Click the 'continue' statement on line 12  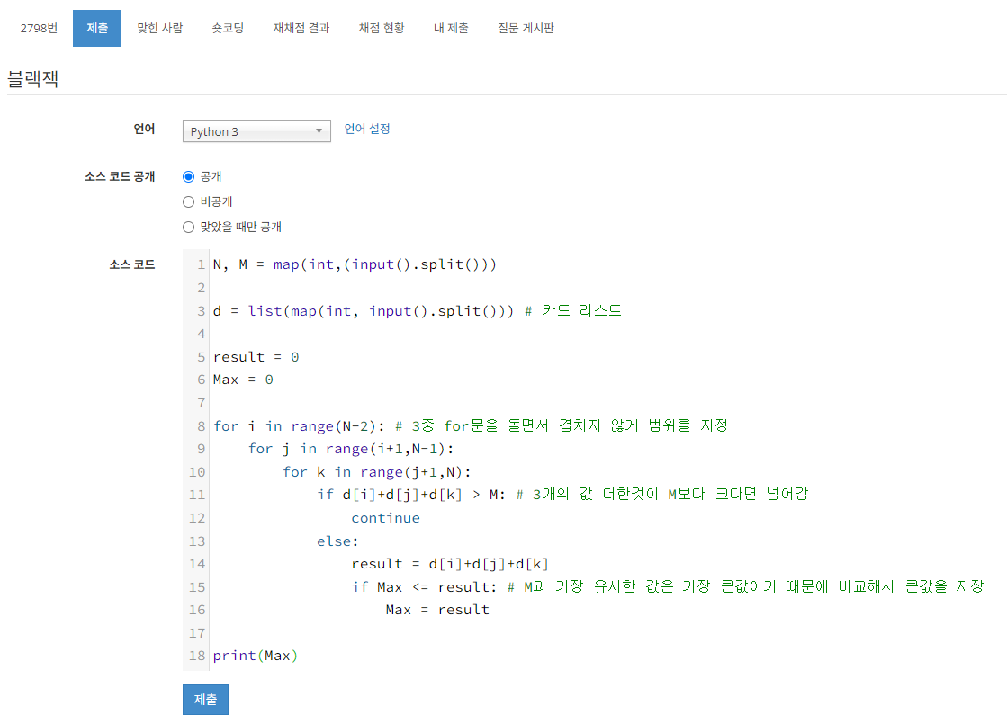point(385,518)
